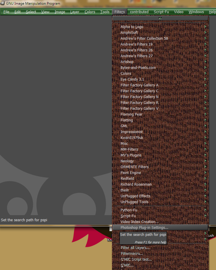Choose Video Index Creation... entry
This screenshot has height=270, width=216.
pyautogui.click(x=160, y=222)
